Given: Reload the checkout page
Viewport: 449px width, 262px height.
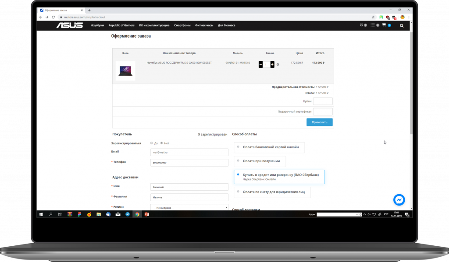Looking at the screenshot, I should (53, 17).
